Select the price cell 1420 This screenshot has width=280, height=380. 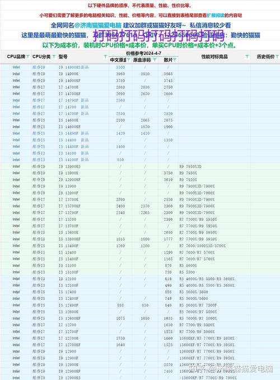(120, 133)
